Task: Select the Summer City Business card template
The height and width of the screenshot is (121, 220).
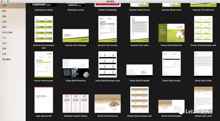Action: pyautogui.click(x=44, y=29)
